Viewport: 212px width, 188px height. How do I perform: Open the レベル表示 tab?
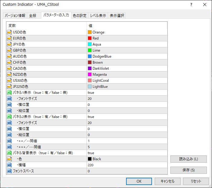[98, 16]
